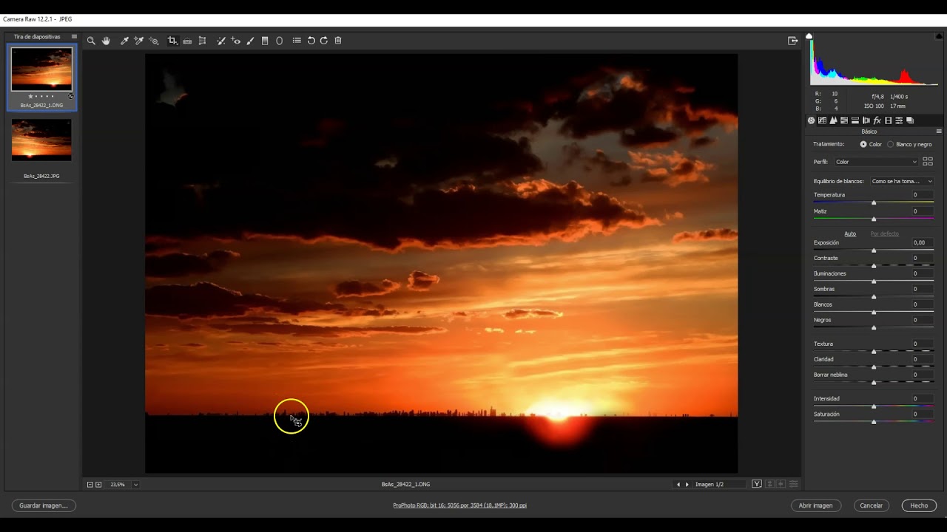Viewport: 947px width, 532px height.
Task: Click the Exposición slider handle
Action: click(874, 250)
